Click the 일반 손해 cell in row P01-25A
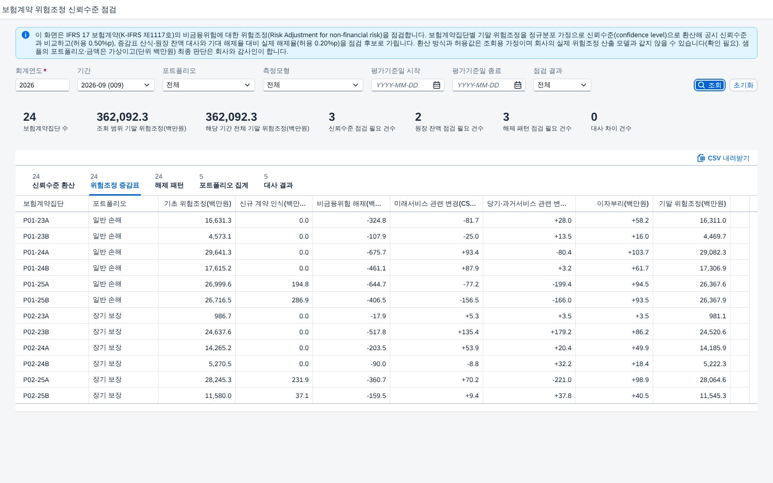 [124, 284]
